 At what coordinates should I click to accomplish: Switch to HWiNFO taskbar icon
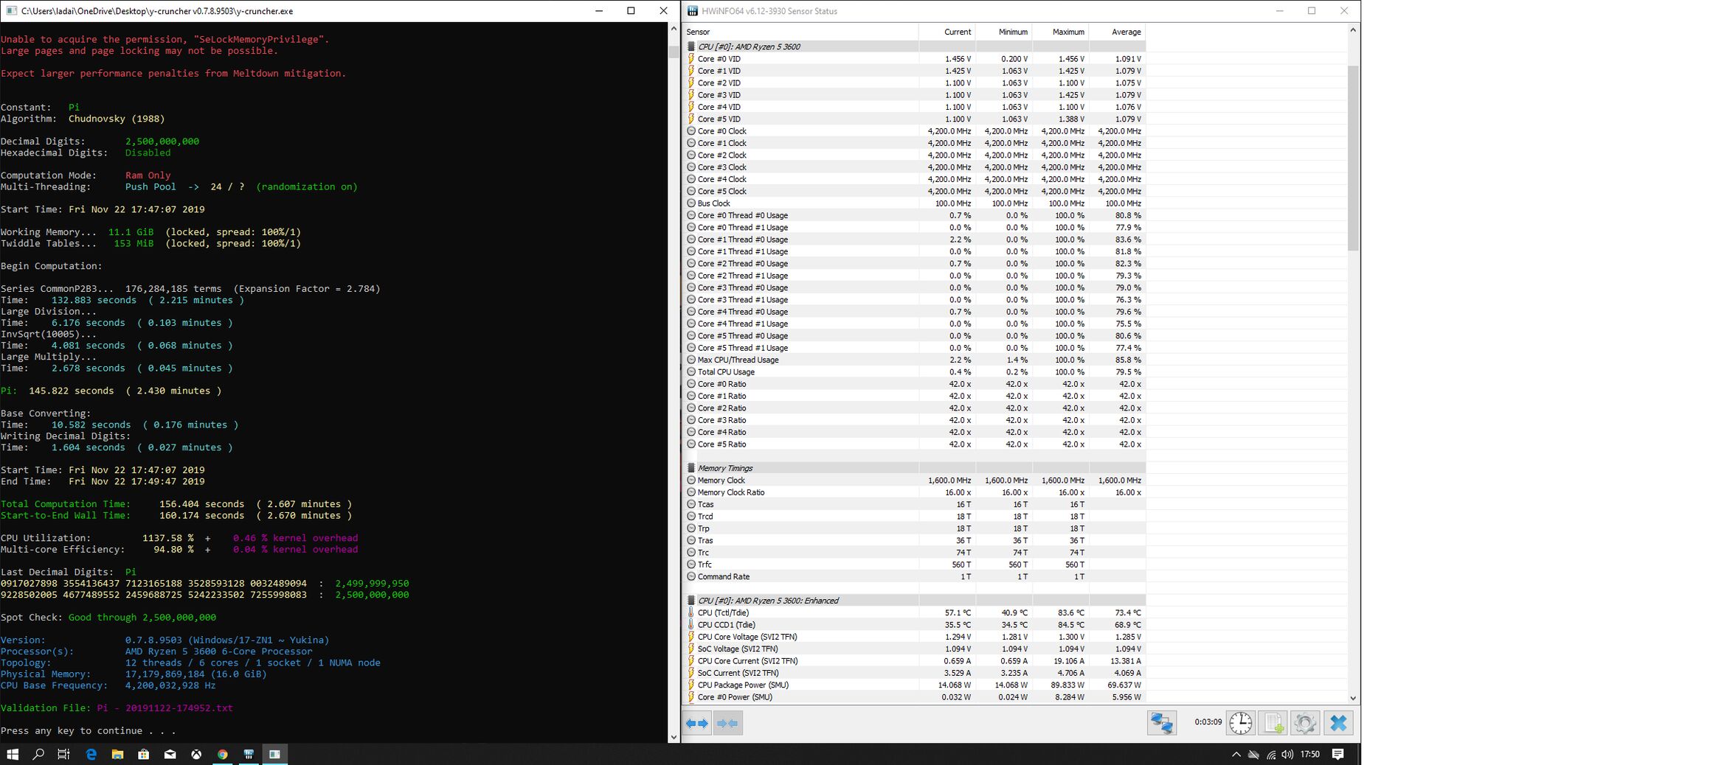249,754
